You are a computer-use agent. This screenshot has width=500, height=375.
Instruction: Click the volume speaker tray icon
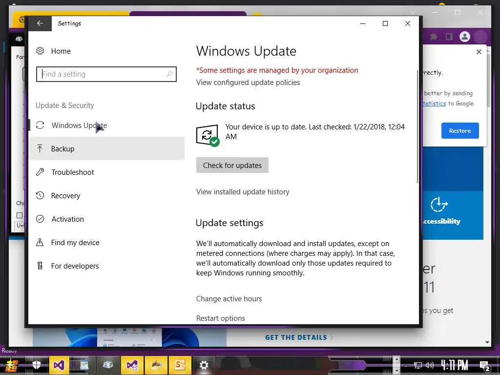430,365
